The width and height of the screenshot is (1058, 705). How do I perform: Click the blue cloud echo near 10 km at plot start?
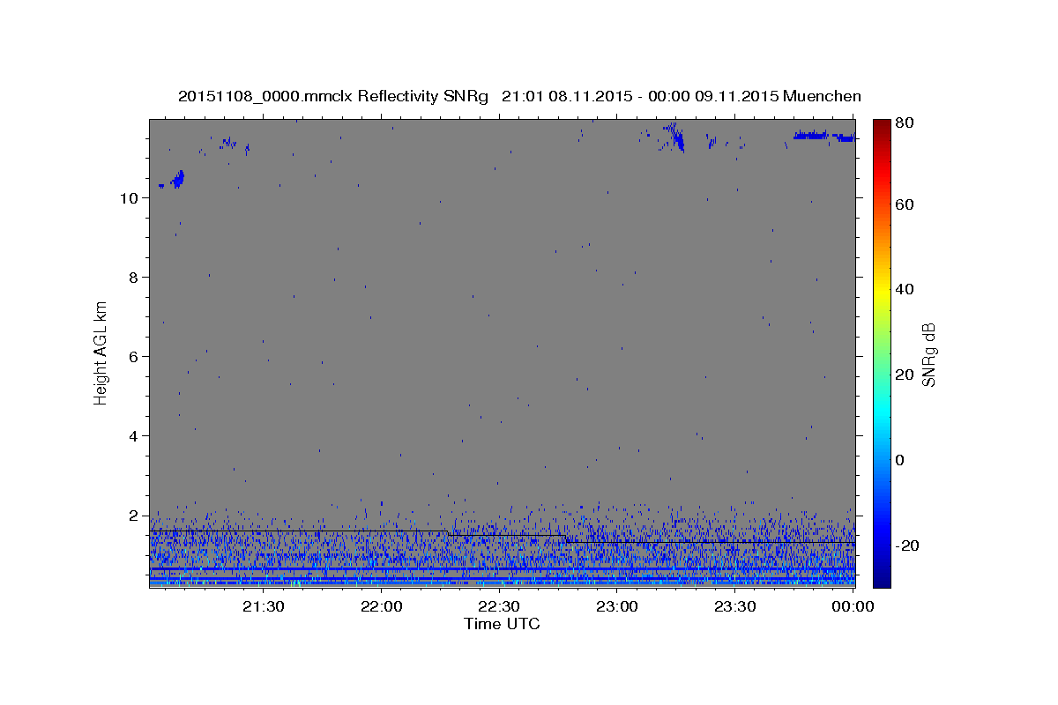click(177, 180)
